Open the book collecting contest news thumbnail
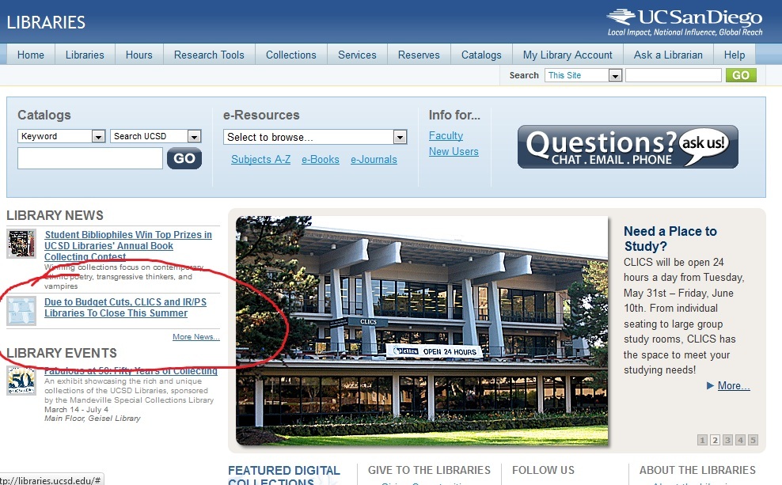The height and width of the screenshot is (485, 782). pos(21,244)
